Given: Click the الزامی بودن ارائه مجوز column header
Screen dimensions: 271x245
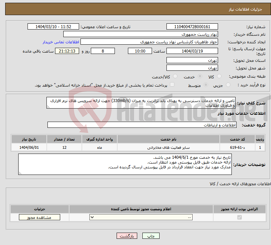Looking at the screenshot, I should pyautogui.click(x=239, y=209).
